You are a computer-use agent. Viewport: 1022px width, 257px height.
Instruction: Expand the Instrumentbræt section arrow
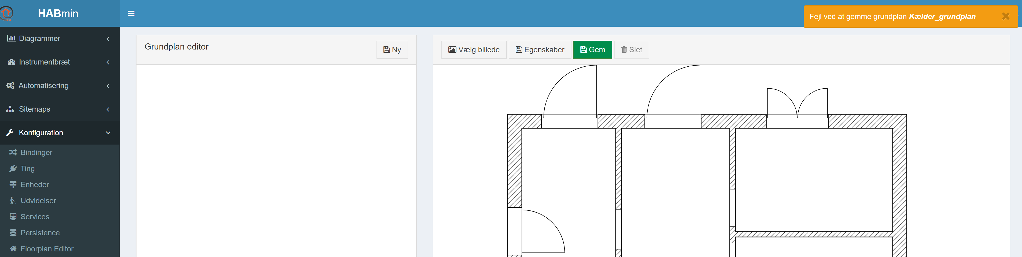[x=108, y=62]
